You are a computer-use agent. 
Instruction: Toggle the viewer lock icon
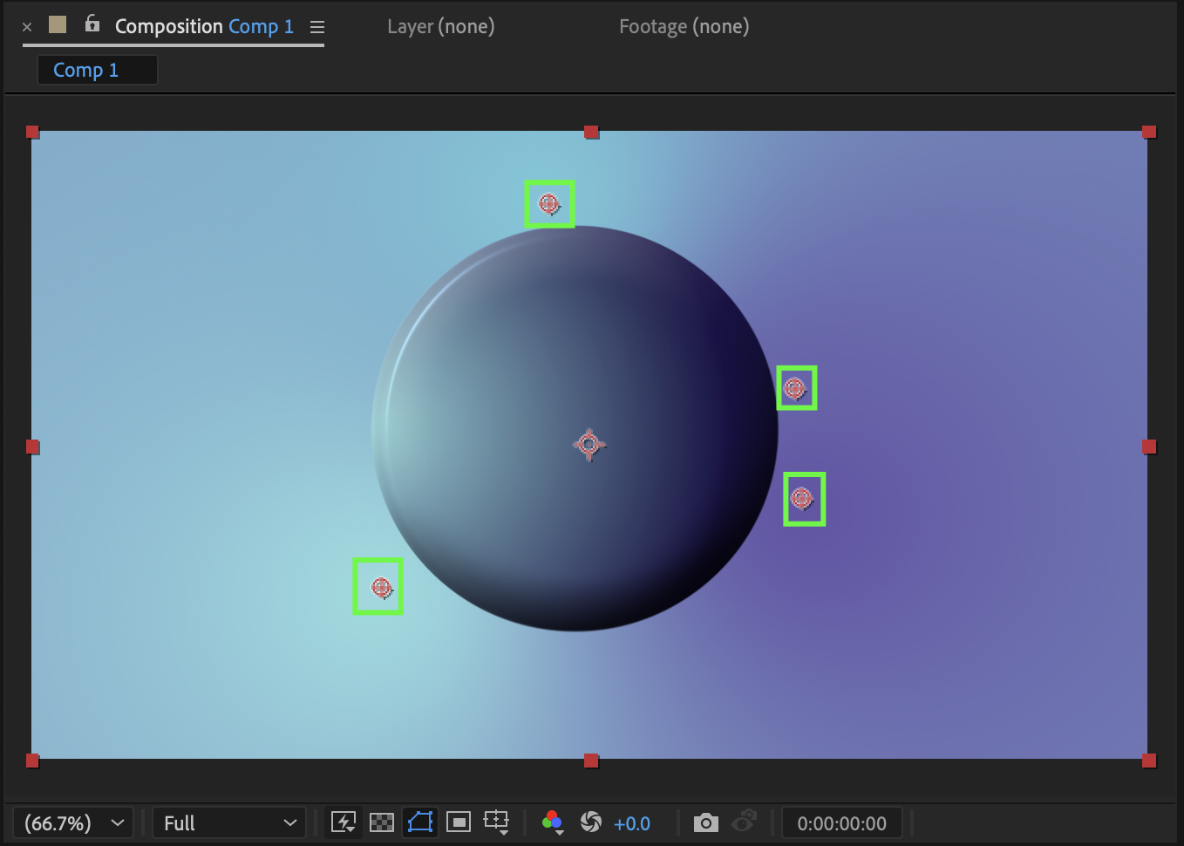point(92,24)
